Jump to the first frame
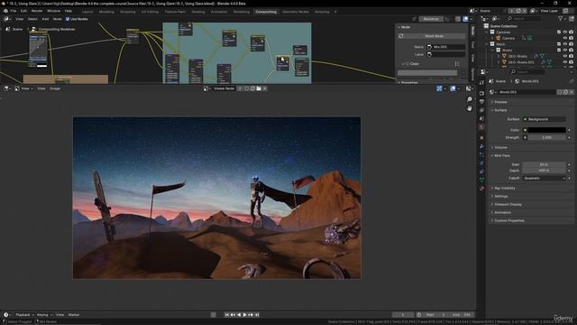This screenshot has height=325, width=577. click(x=226, y=315)
